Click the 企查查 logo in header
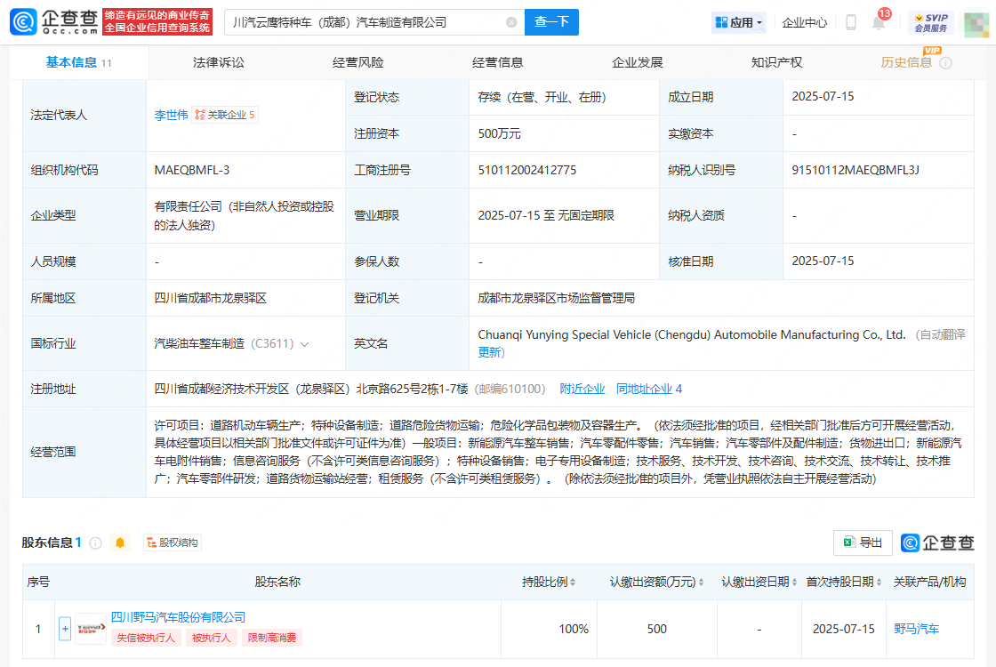 coord(51,22)
